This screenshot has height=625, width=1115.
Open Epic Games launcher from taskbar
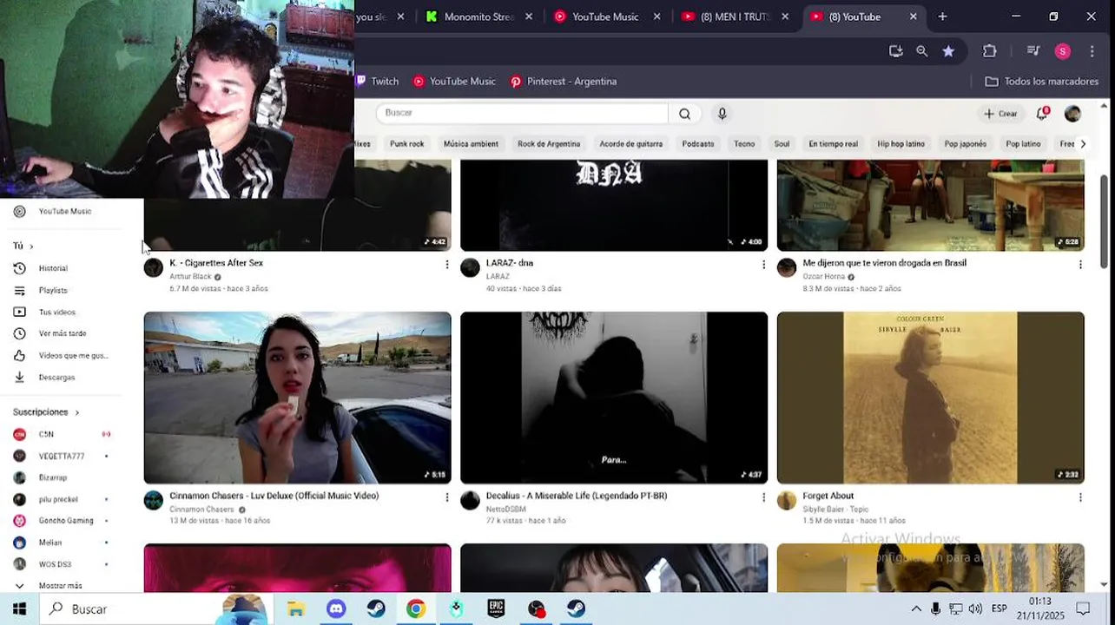pyautogui.click(x=496, y=609)
